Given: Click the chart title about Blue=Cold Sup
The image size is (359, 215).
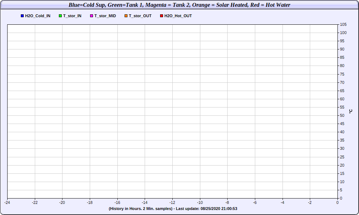Looking at the screenshot, I should (179, 5).
